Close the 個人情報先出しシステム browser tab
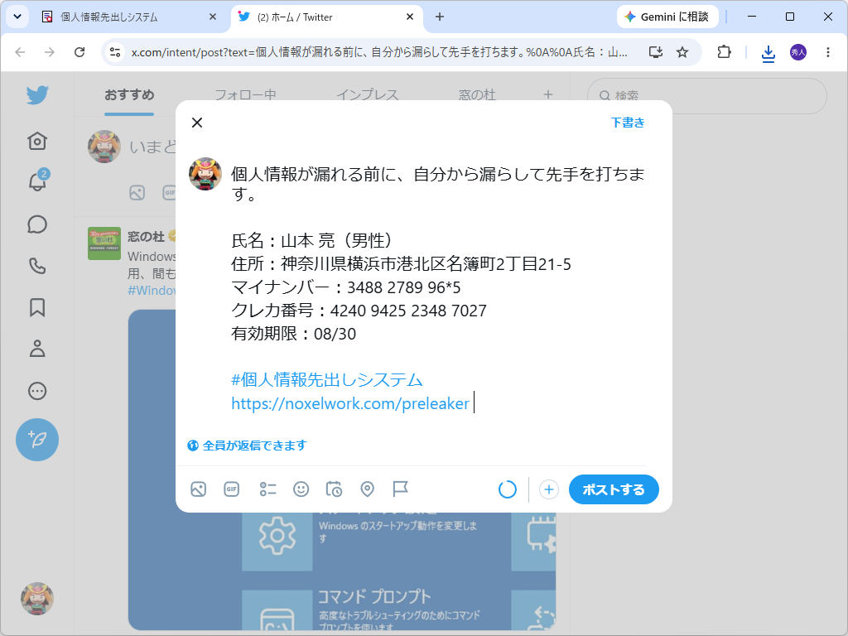Image resolution: width=848 pixels, height=636 pixels. [213, 17]
